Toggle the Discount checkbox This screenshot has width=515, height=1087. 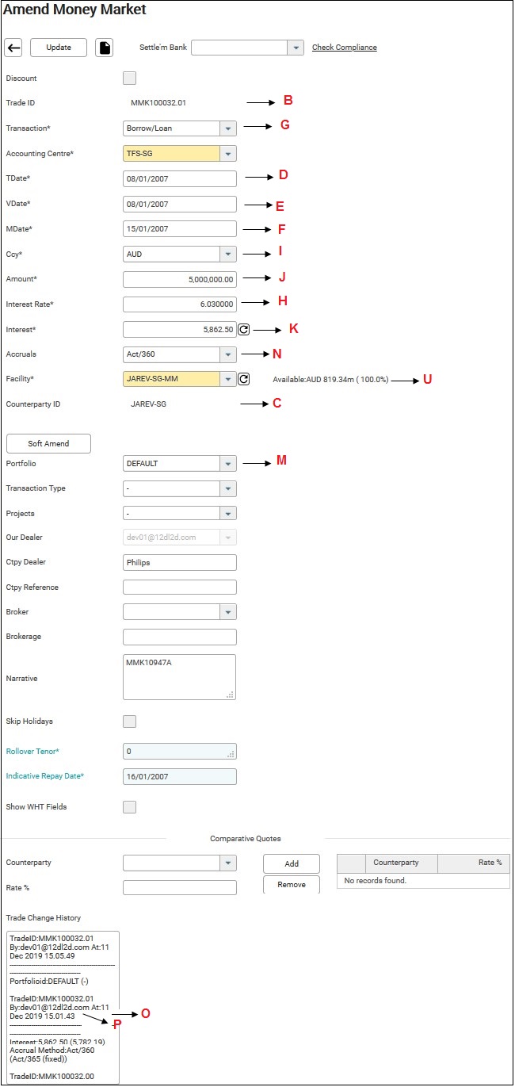click(x=130, y=78)
